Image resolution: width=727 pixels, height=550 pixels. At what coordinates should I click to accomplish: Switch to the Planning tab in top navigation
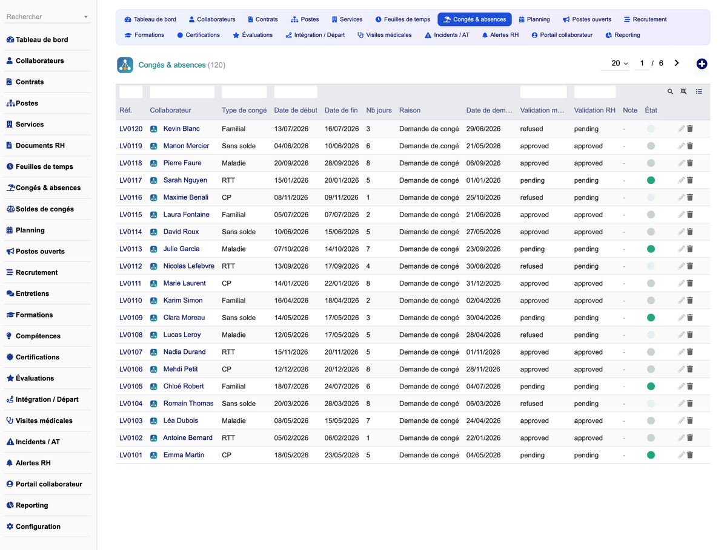tap(534, 19)
